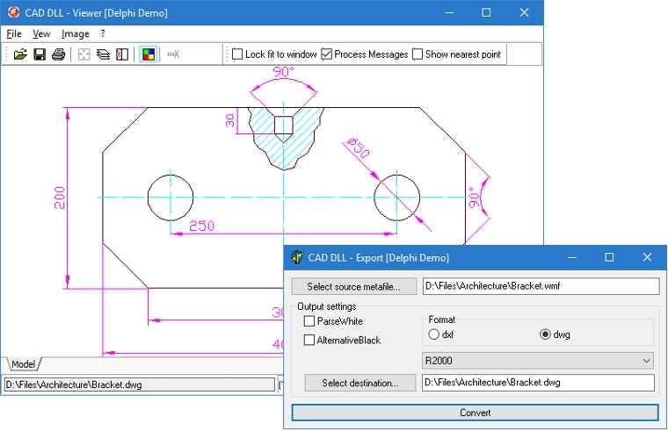Enable Lock fit to window checkbox

click(237, 54)
